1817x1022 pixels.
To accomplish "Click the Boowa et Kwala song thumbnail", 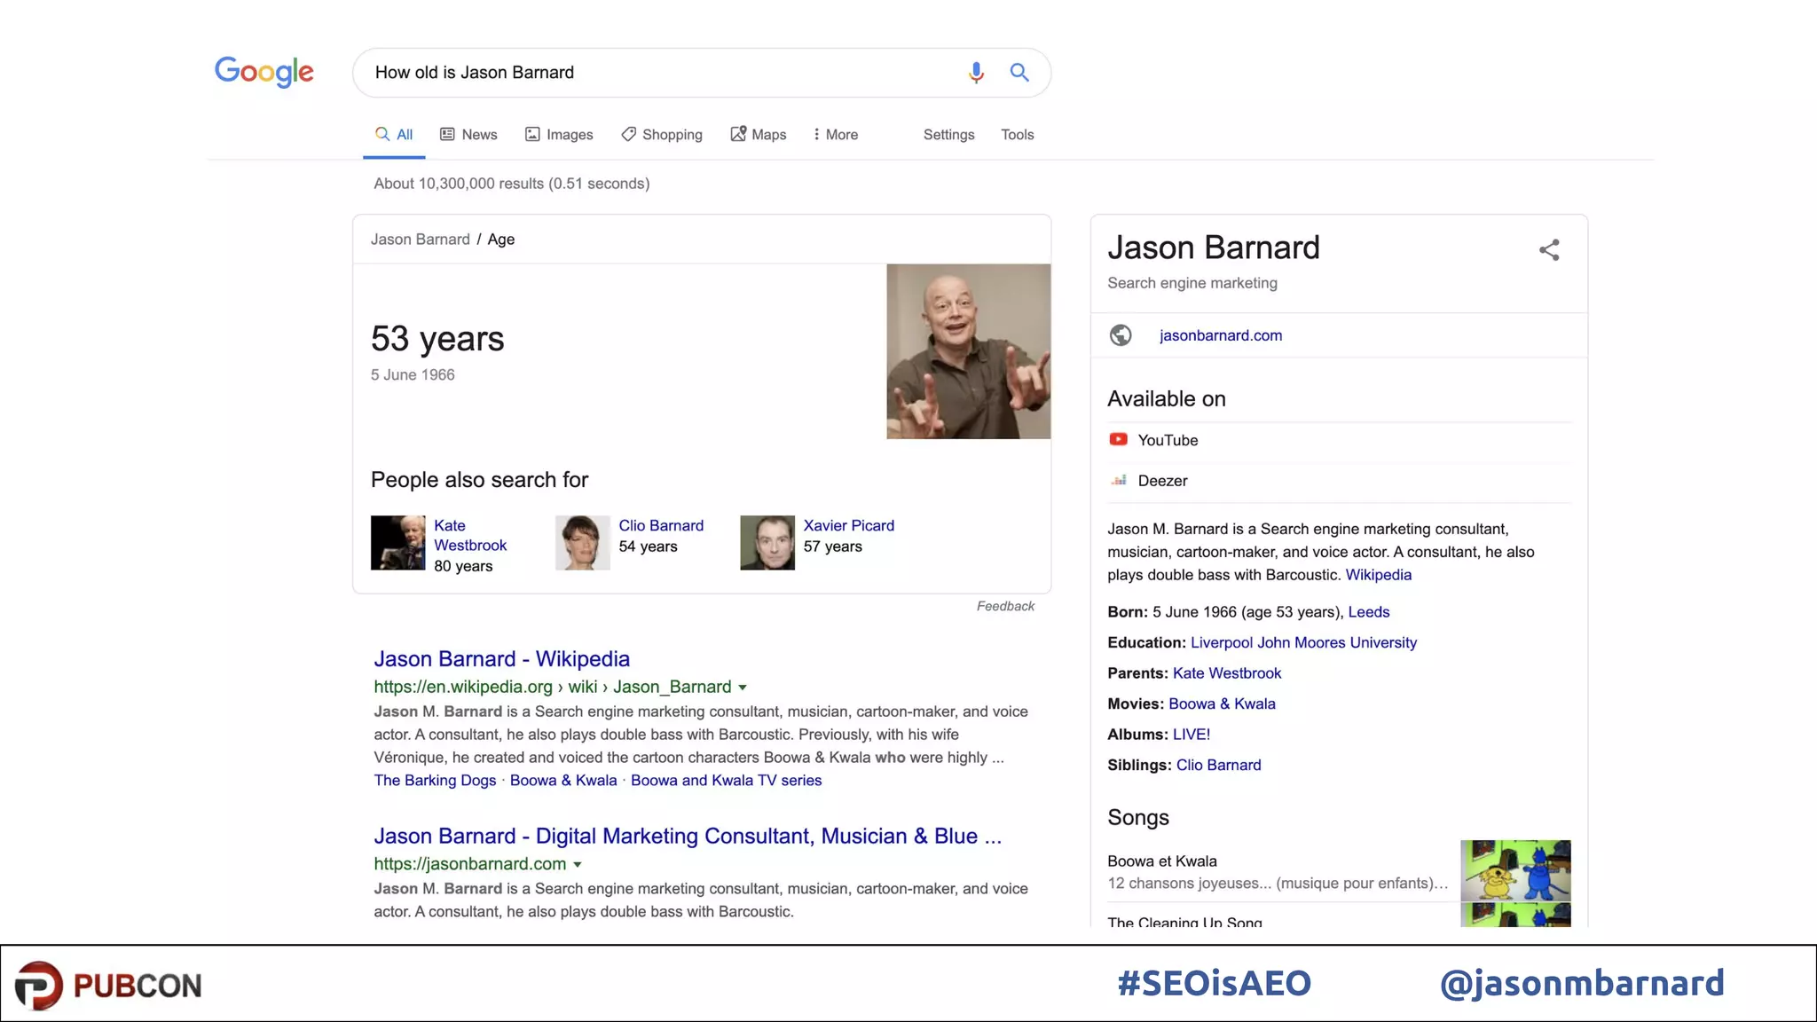I will coord(1515,870).
